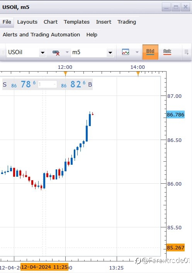Open the toolbar overflow options icon
The width and height of the screenshot is (192, 273).
[x=187, y=52]
